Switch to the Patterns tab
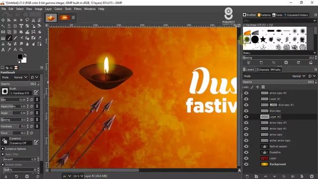 coord(264,15)
